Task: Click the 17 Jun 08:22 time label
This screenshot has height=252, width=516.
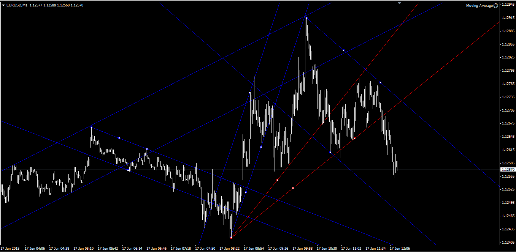Action: click(x=230, y=249)
